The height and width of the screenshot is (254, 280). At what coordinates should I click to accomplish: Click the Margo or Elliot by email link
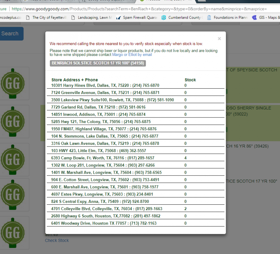tap(132, 55)
